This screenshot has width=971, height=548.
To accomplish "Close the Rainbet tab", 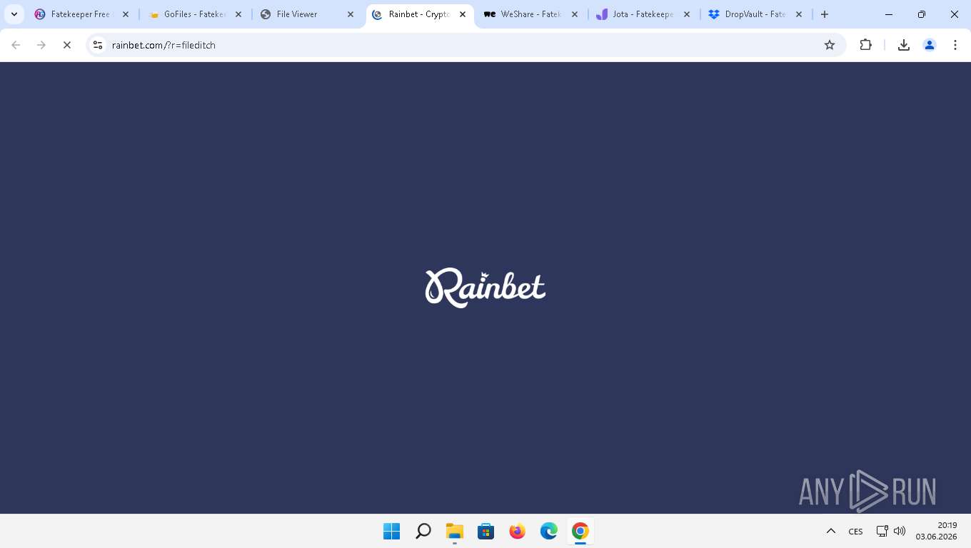I will point(463,14).
